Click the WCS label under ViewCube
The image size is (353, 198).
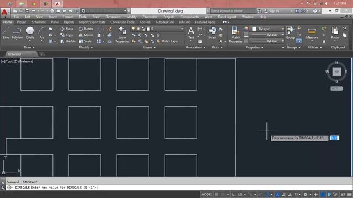click(x=336, y=89)
